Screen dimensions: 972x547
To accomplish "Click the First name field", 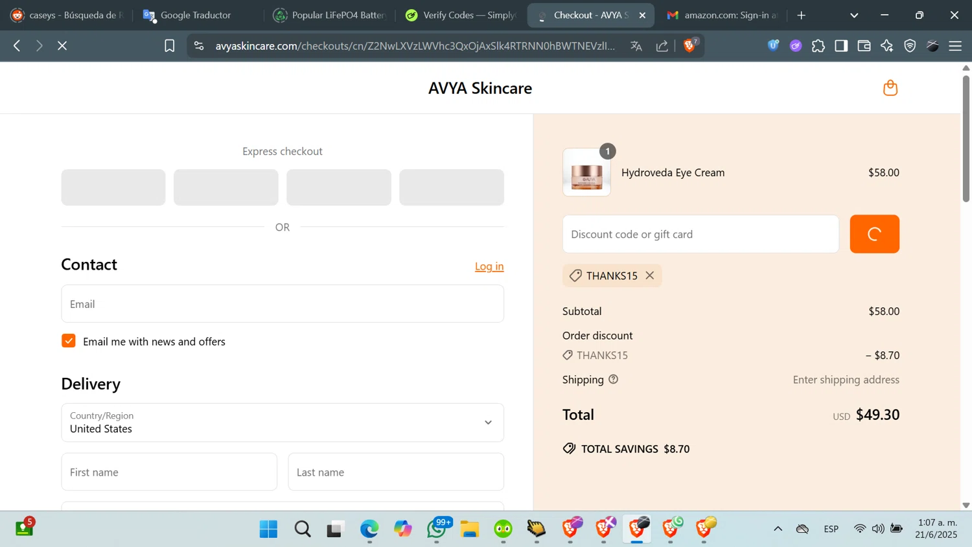I will (169, 472).
